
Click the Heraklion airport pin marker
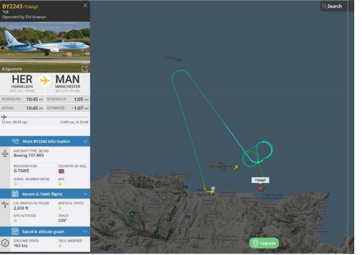click(213, 189)
